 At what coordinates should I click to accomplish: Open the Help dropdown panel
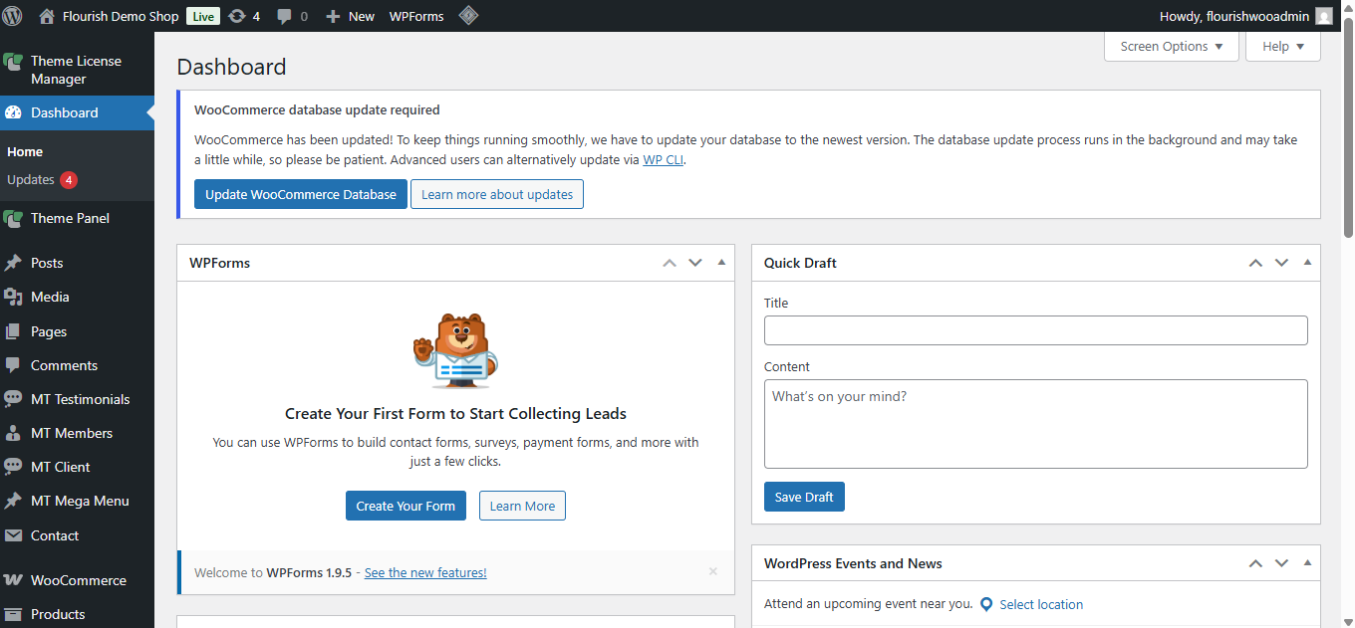point(1283,47)
